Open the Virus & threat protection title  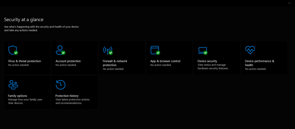click(24, 61)
